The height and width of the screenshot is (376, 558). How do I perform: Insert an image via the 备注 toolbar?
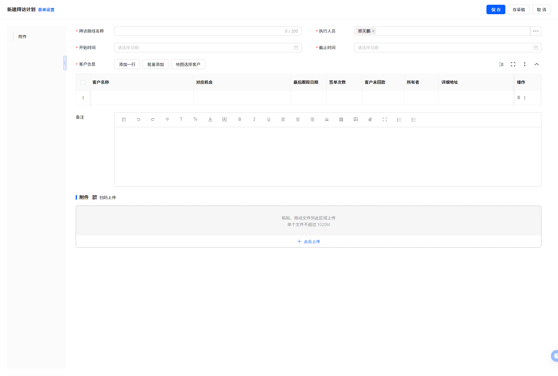pos(355,120)
